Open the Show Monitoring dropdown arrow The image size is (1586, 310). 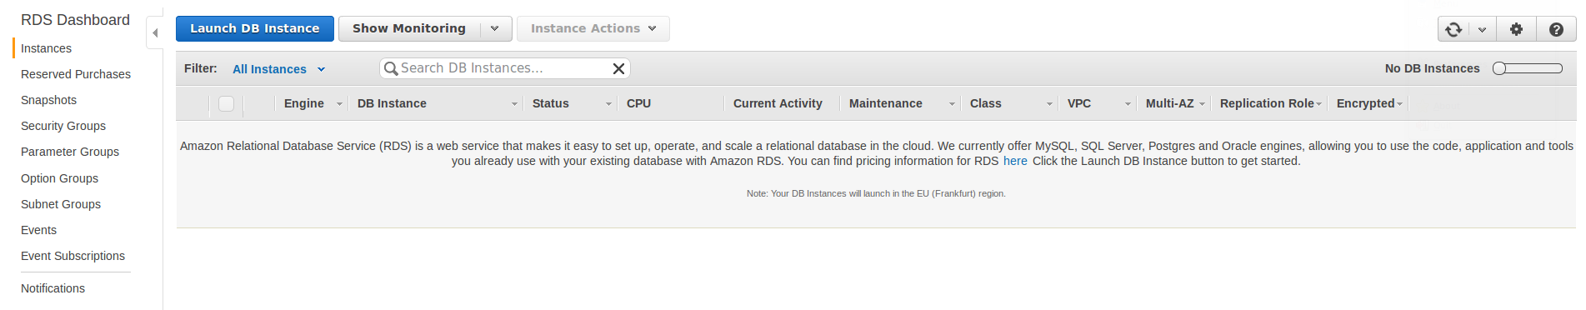click(x=494, y=28)
